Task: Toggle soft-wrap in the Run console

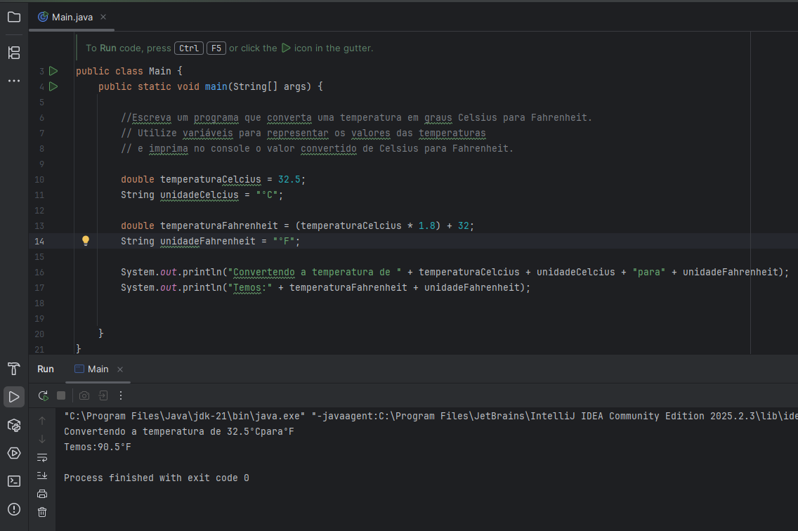Action: point(42,457)
